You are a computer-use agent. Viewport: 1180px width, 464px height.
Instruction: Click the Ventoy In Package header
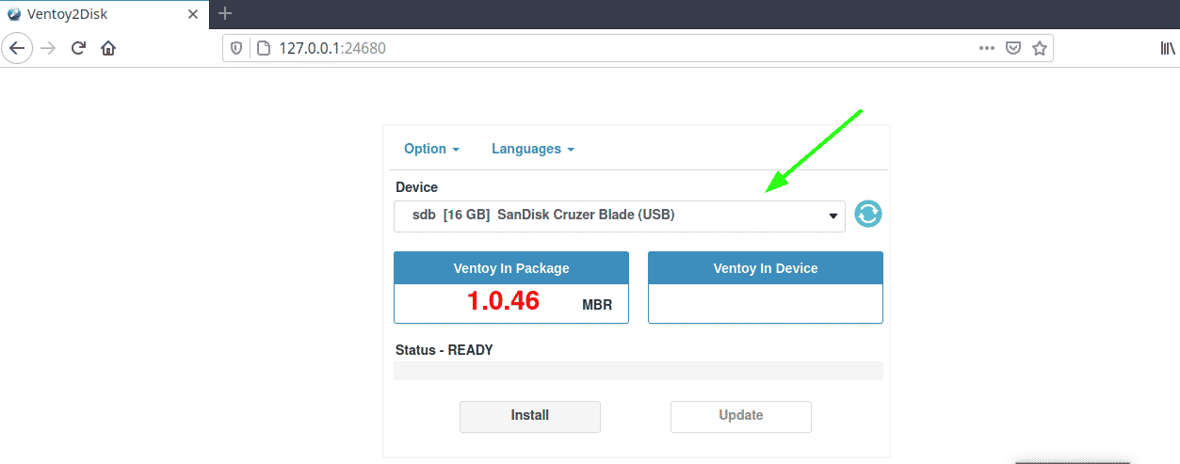(511, 268)
